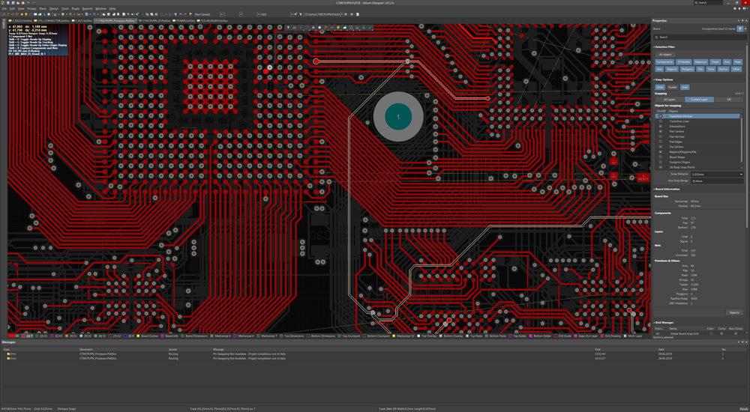
Task: Open the Route menu
Action: 75,8
